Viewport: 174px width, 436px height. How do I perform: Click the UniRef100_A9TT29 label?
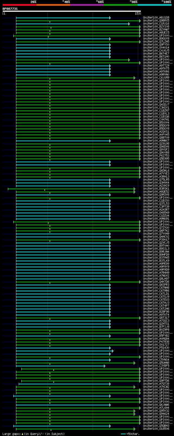[156, 66]
